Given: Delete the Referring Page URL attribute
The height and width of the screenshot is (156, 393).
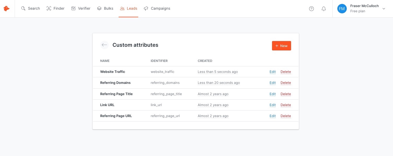Looking at the screenshot, I should coord(286,116).
